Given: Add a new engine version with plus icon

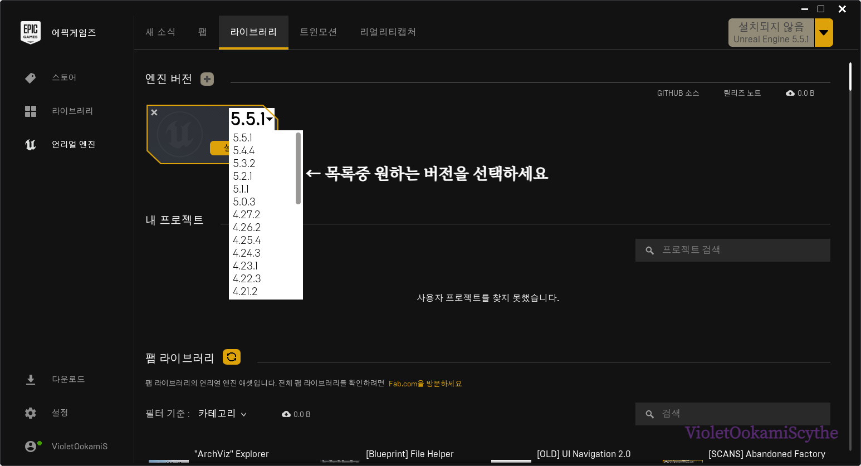Looking at the screenshot, I should (x=207, y=79).
